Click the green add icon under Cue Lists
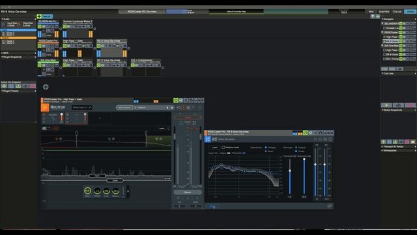The image size is (417, 235). [386, 106]
